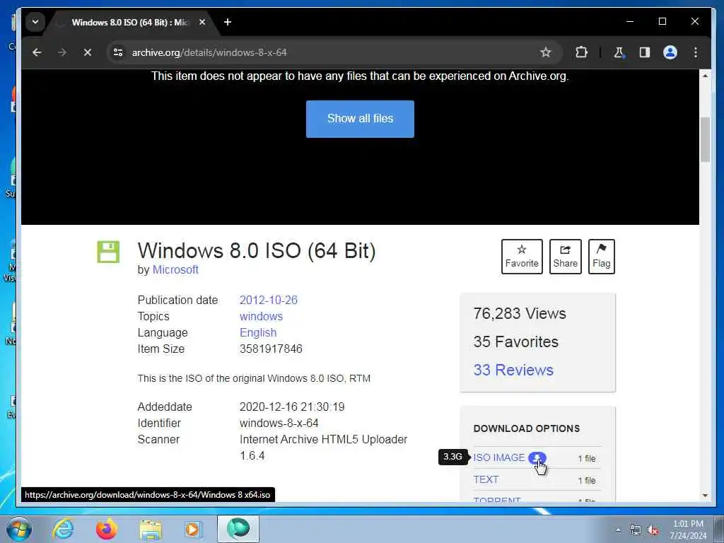
Task: Stop loading the page
Action: tap(87, 52)
